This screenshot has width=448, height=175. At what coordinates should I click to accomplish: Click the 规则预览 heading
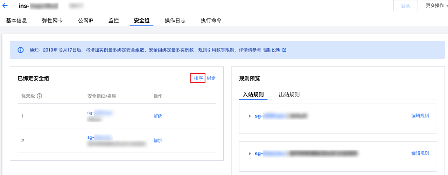[x=249, y=78]
